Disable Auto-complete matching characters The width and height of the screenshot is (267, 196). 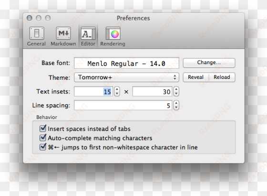[x=43, y=138]
